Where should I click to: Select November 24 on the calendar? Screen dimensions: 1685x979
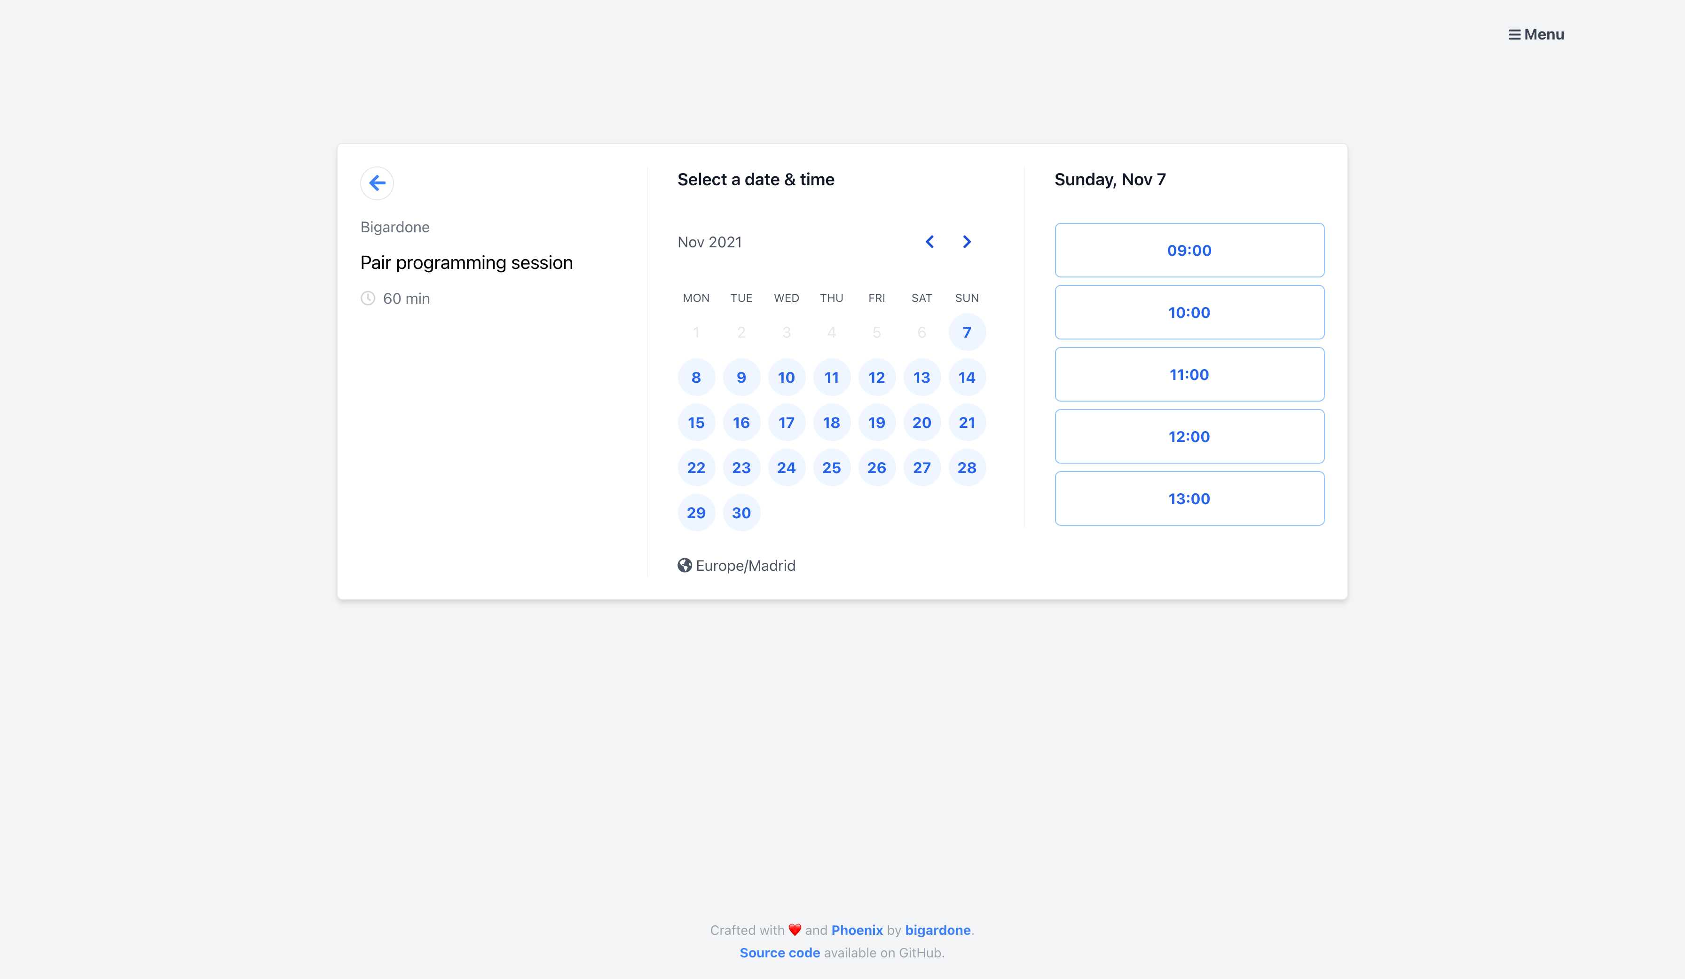click(786, 468)
